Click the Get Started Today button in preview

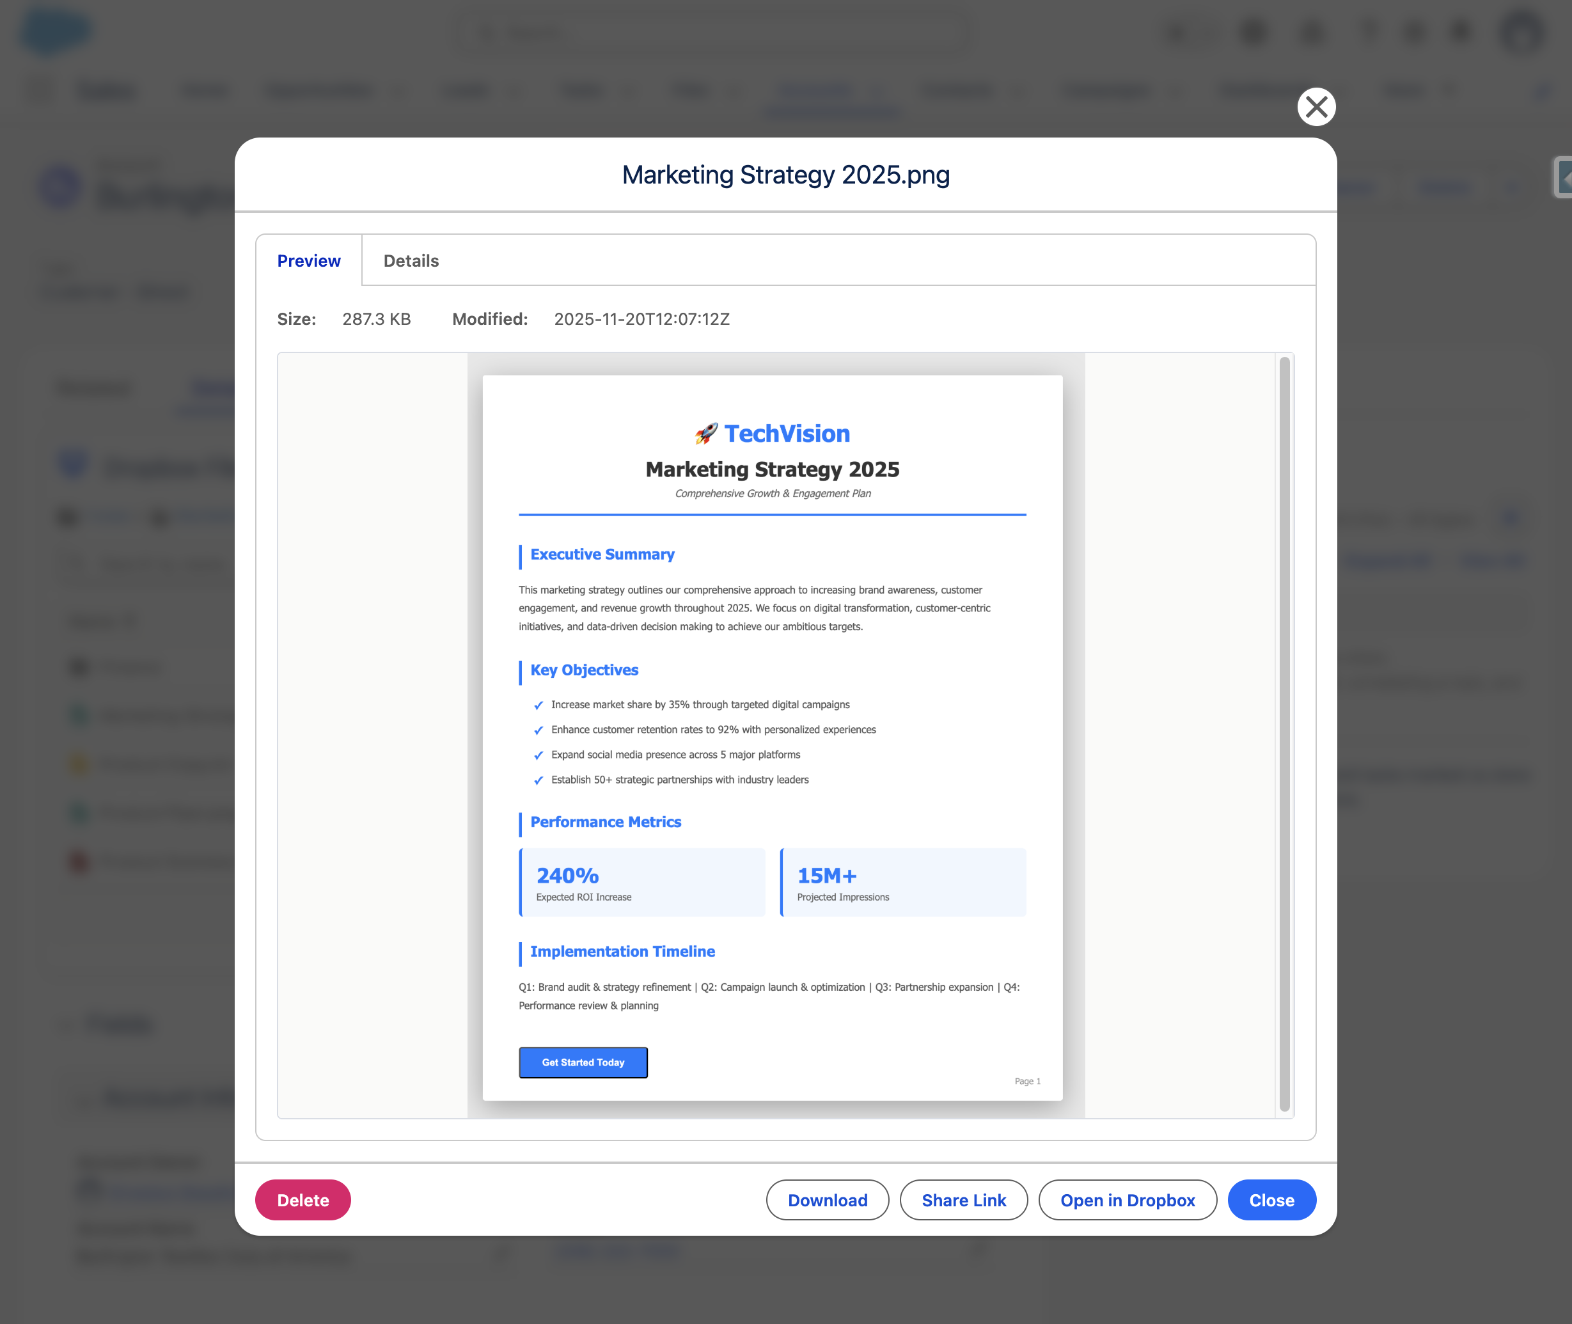[x=583, y=1062]
